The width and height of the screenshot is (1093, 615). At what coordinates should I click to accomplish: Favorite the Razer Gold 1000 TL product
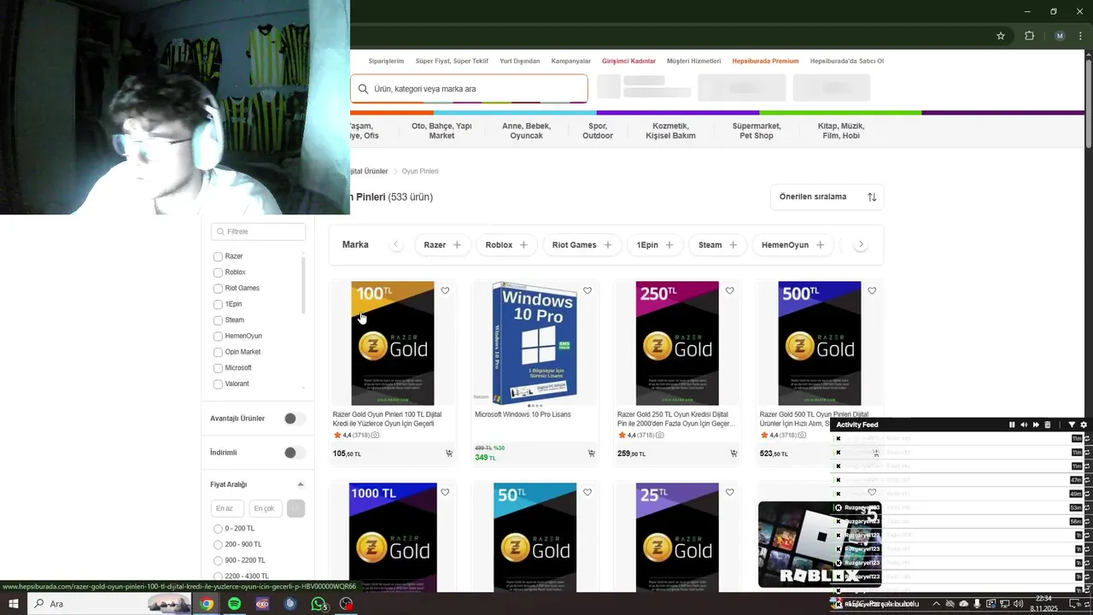pyautogui.click(x=445, y=492)
